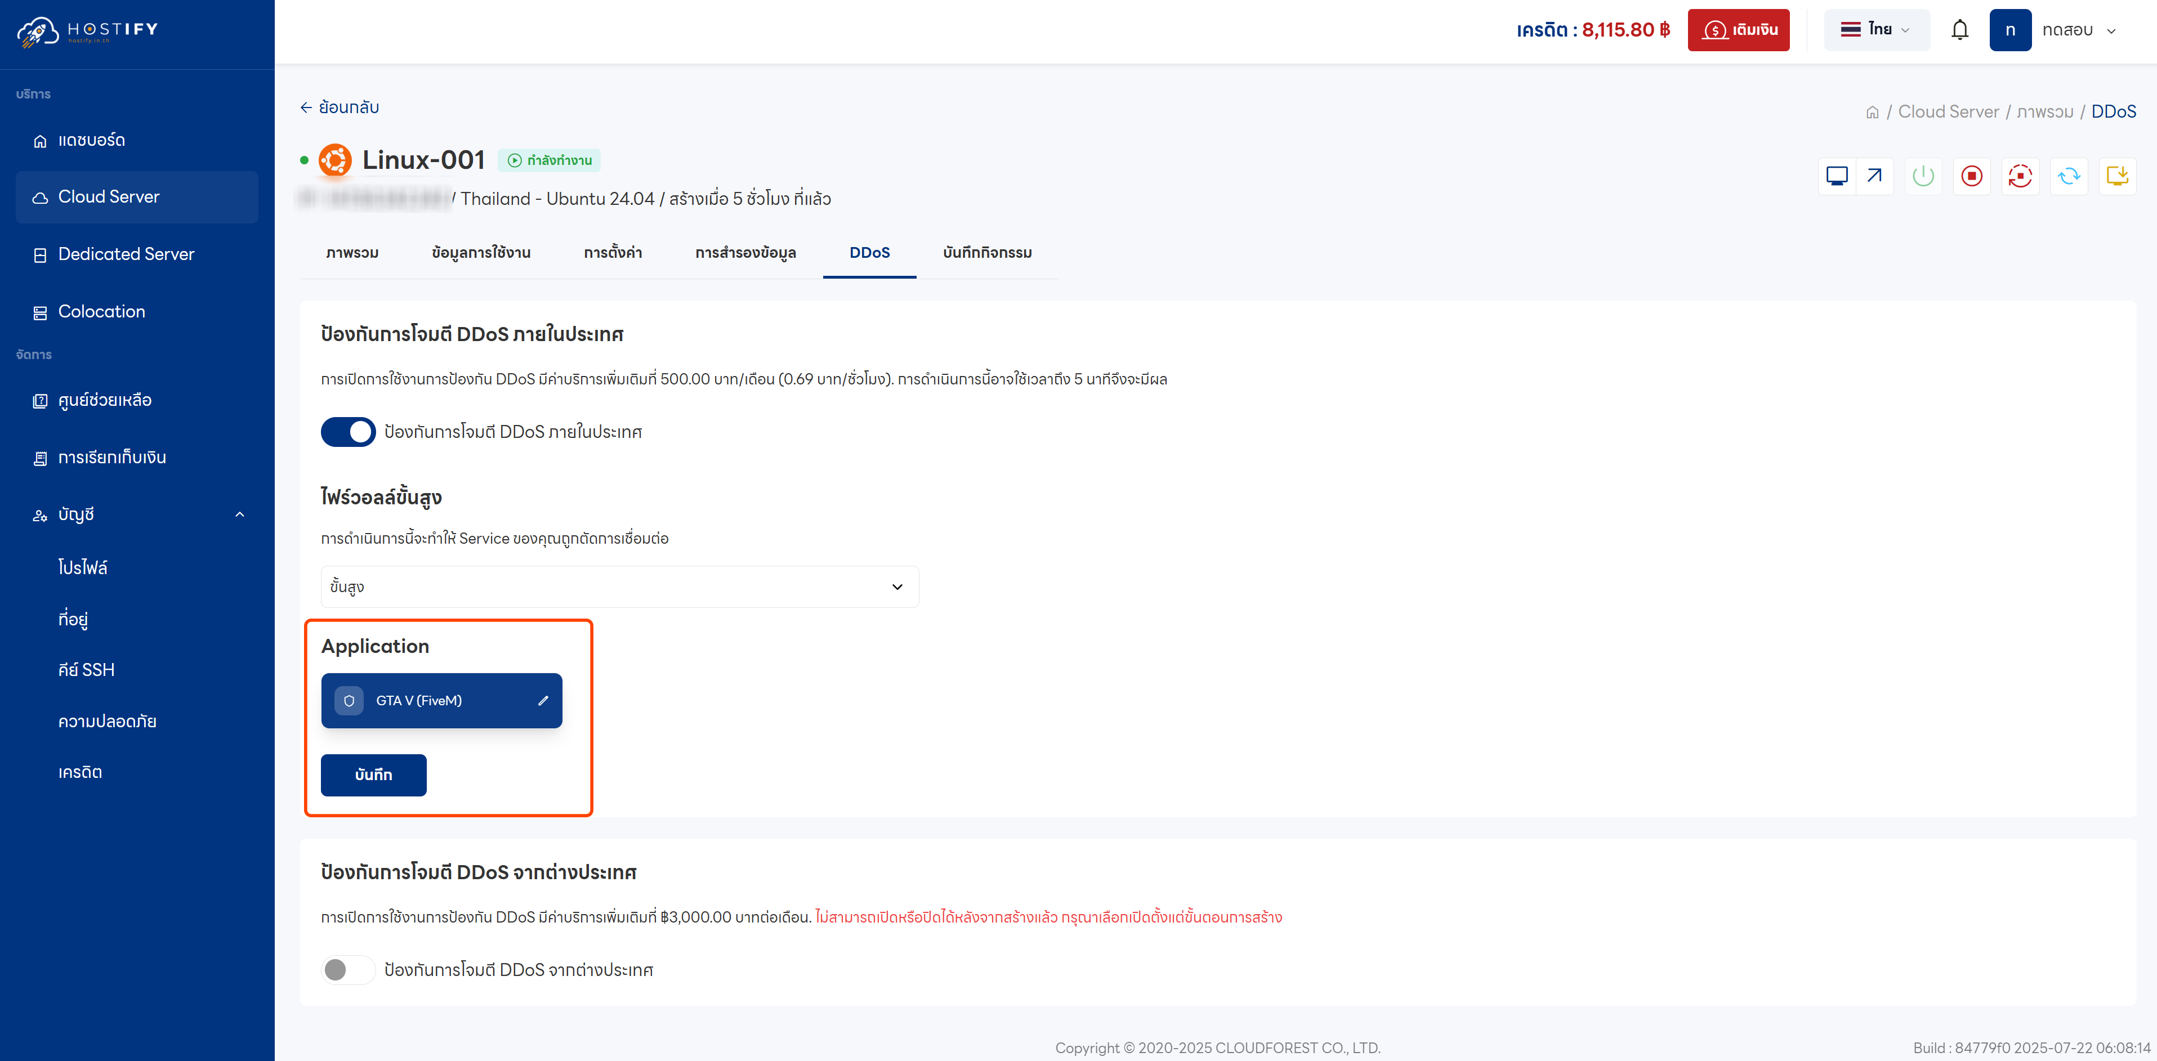The width and height of the screenshot is (2157, 1061).
Task: Click the กำลังทำงาน running status badge
Action: [550, 160]
